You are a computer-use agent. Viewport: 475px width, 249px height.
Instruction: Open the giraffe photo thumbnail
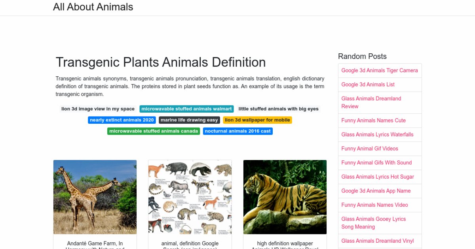95,197
